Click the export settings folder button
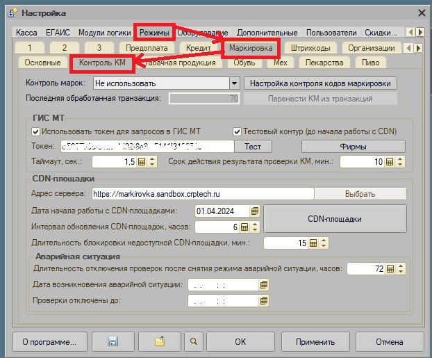Image resolution: width=432 pixels, height=358 pixels. click(160, 341)
